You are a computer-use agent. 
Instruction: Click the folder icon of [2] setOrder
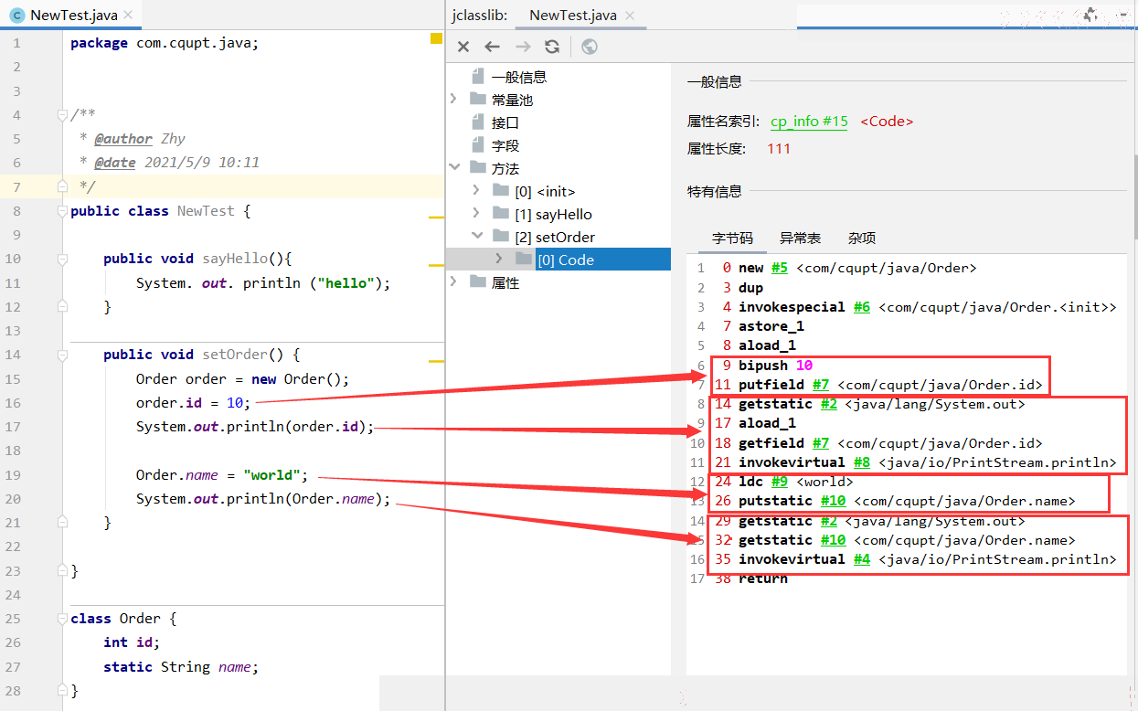click(x=500, y=236)
